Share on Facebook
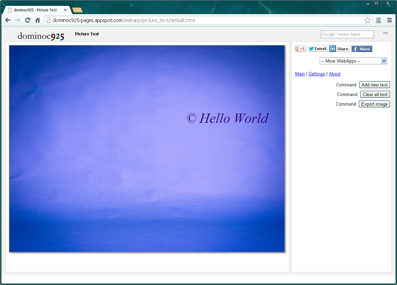Viewport: 397px width, 285px height. tap(362, 49)
